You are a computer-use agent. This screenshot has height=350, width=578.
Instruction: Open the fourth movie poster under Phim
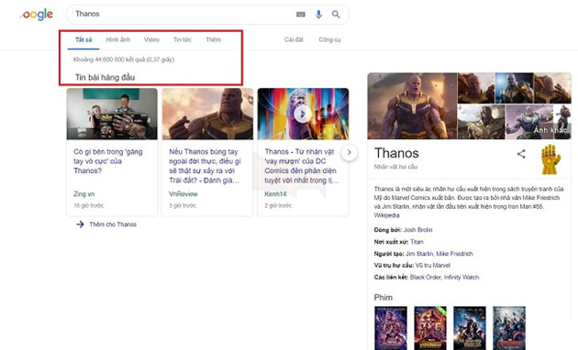pyautogui.click(x=509, y=328)
